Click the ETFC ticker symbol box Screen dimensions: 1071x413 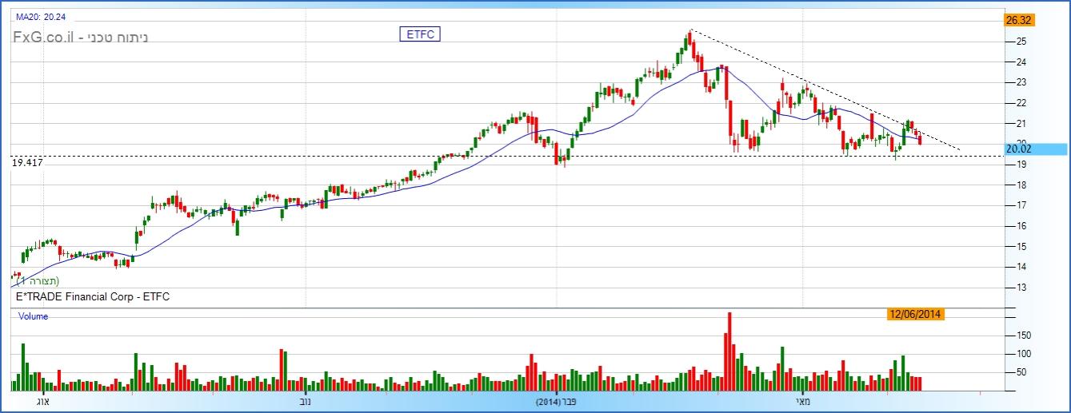(x=420, y=34)
